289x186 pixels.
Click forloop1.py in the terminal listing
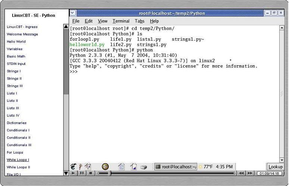pyautogui.click(x=84, y=40)
